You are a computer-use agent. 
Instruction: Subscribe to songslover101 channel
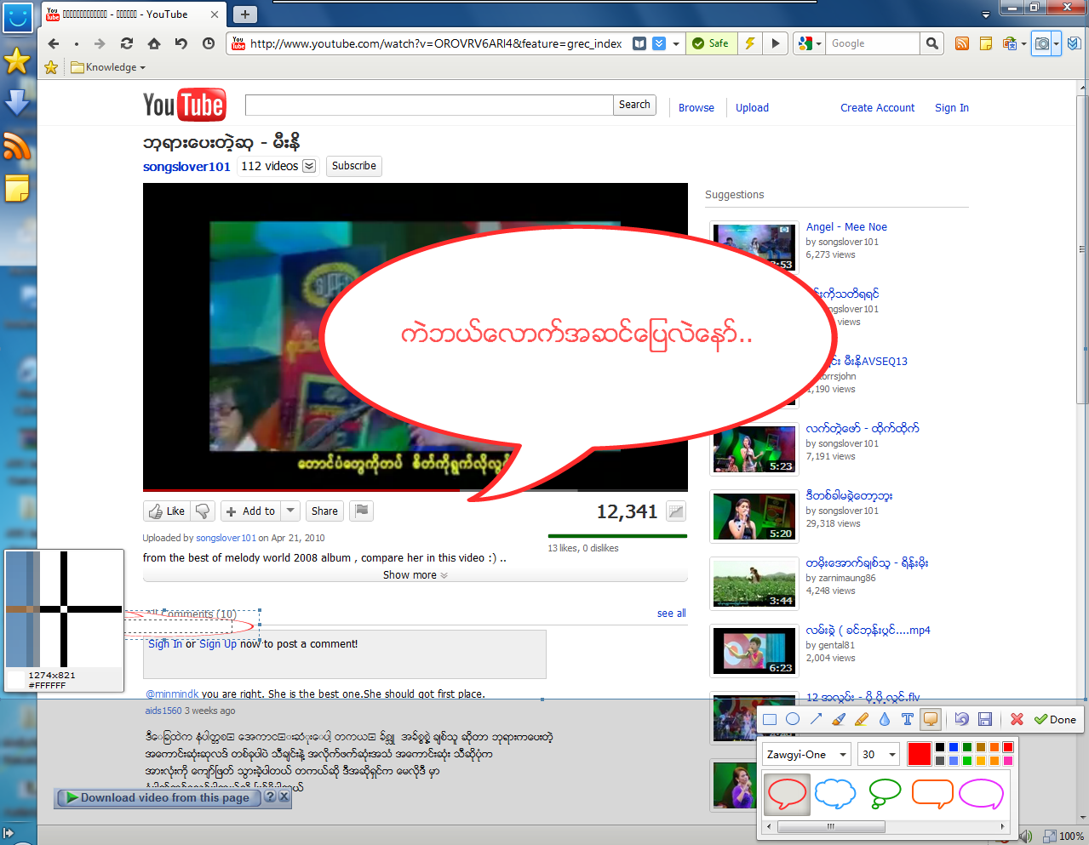(354, 166)
